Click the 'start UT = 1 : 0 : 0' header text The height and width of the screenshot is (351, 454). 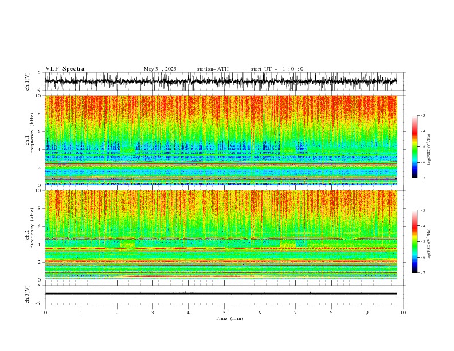[277, 69]
